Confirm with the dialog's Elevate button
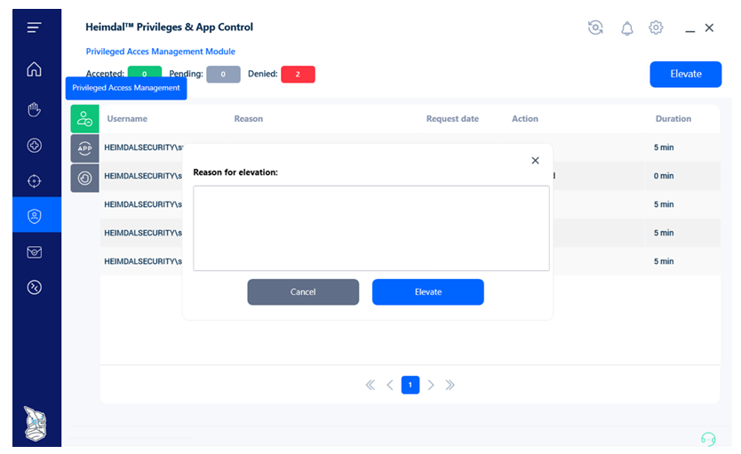 pos(427,292)
